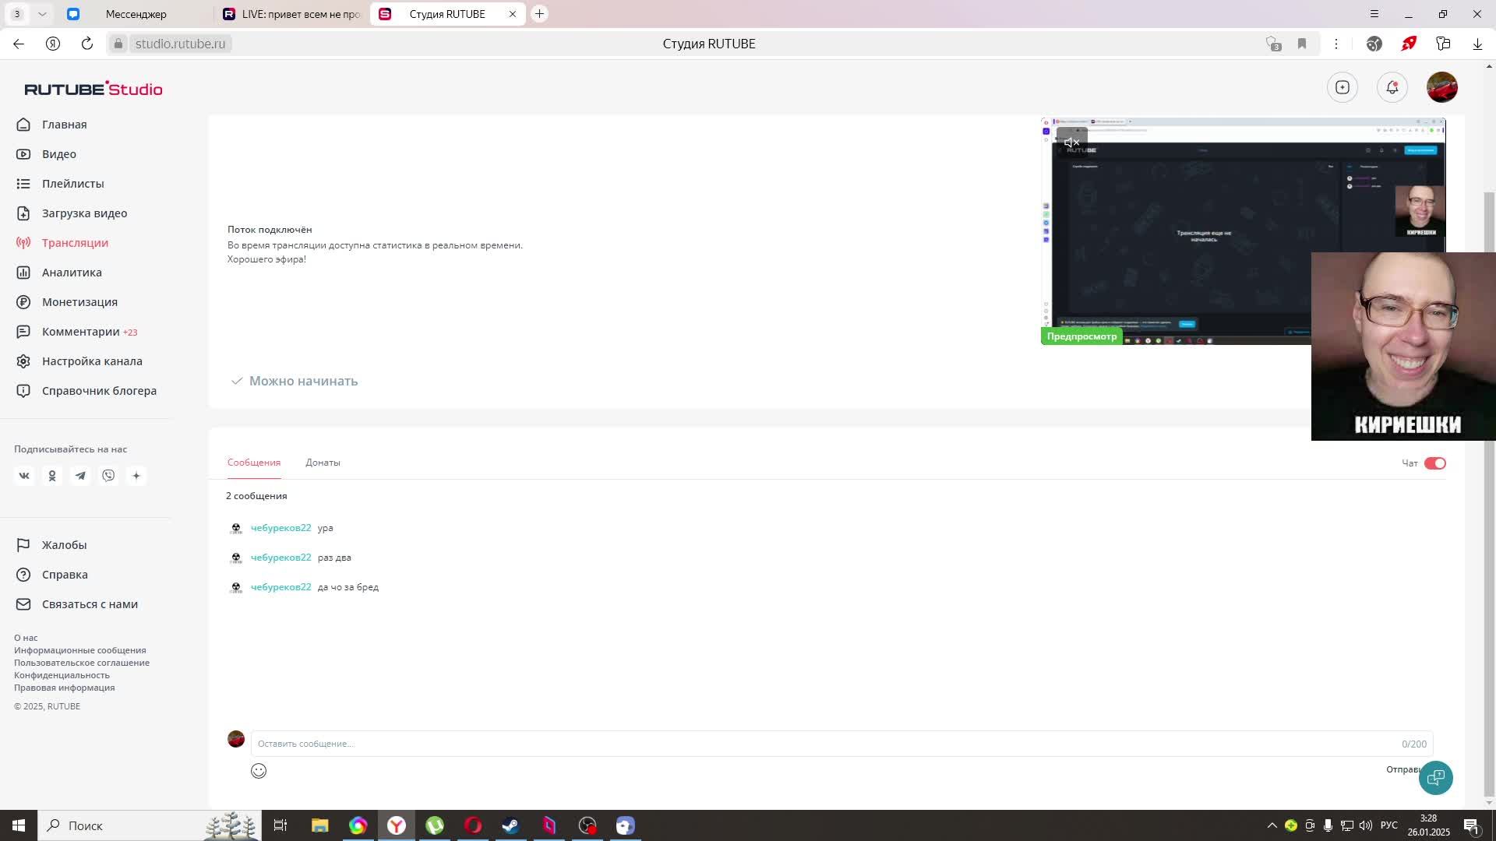1496x841 pixels.
Task: Open the Пользовательское соглашение link
Action: click(x=82, y=663)
